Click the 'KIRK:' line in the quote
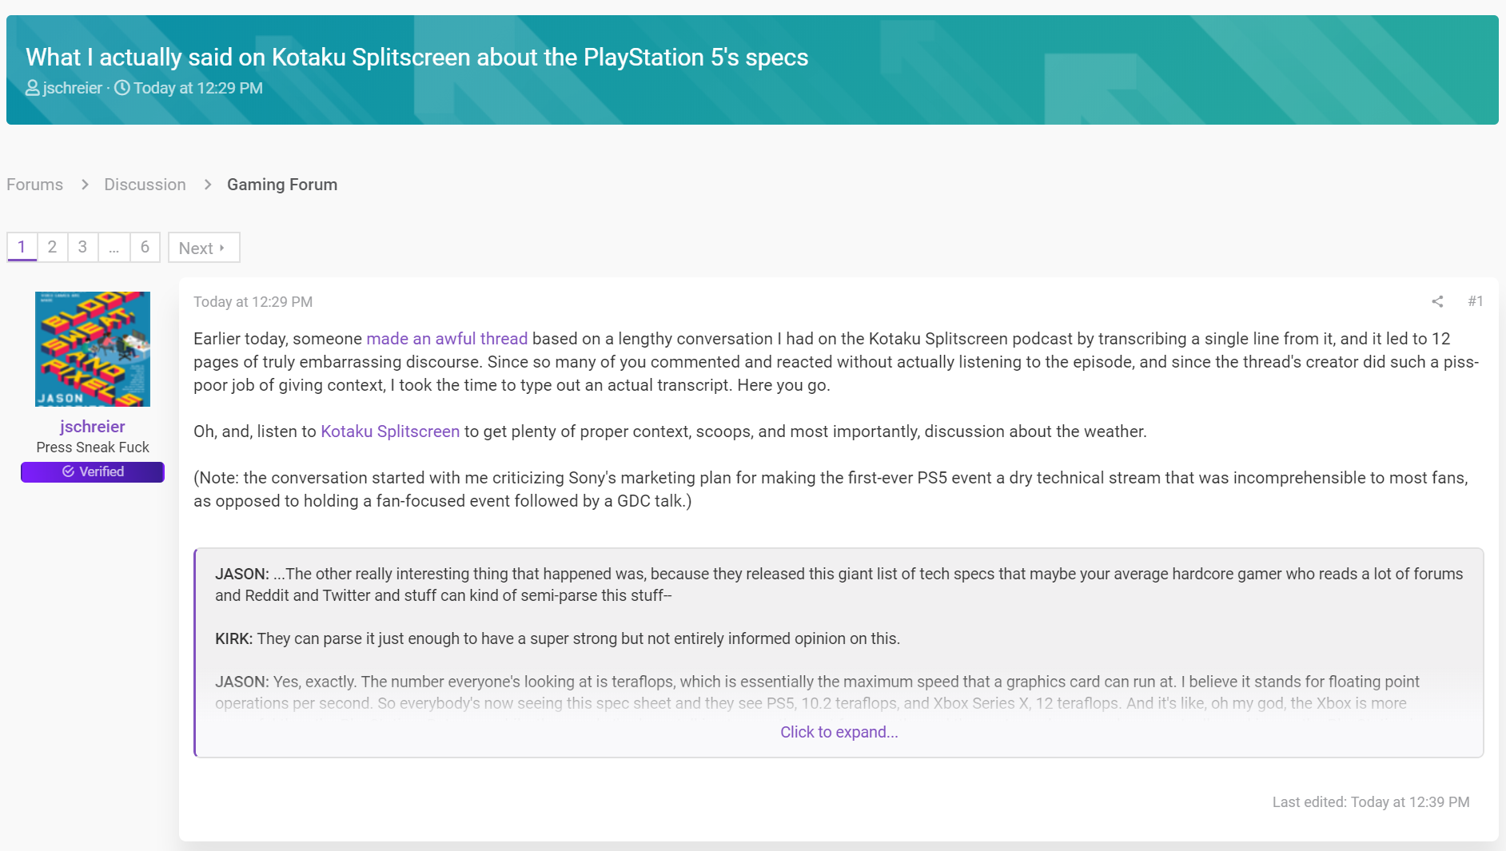 (557, 638)
